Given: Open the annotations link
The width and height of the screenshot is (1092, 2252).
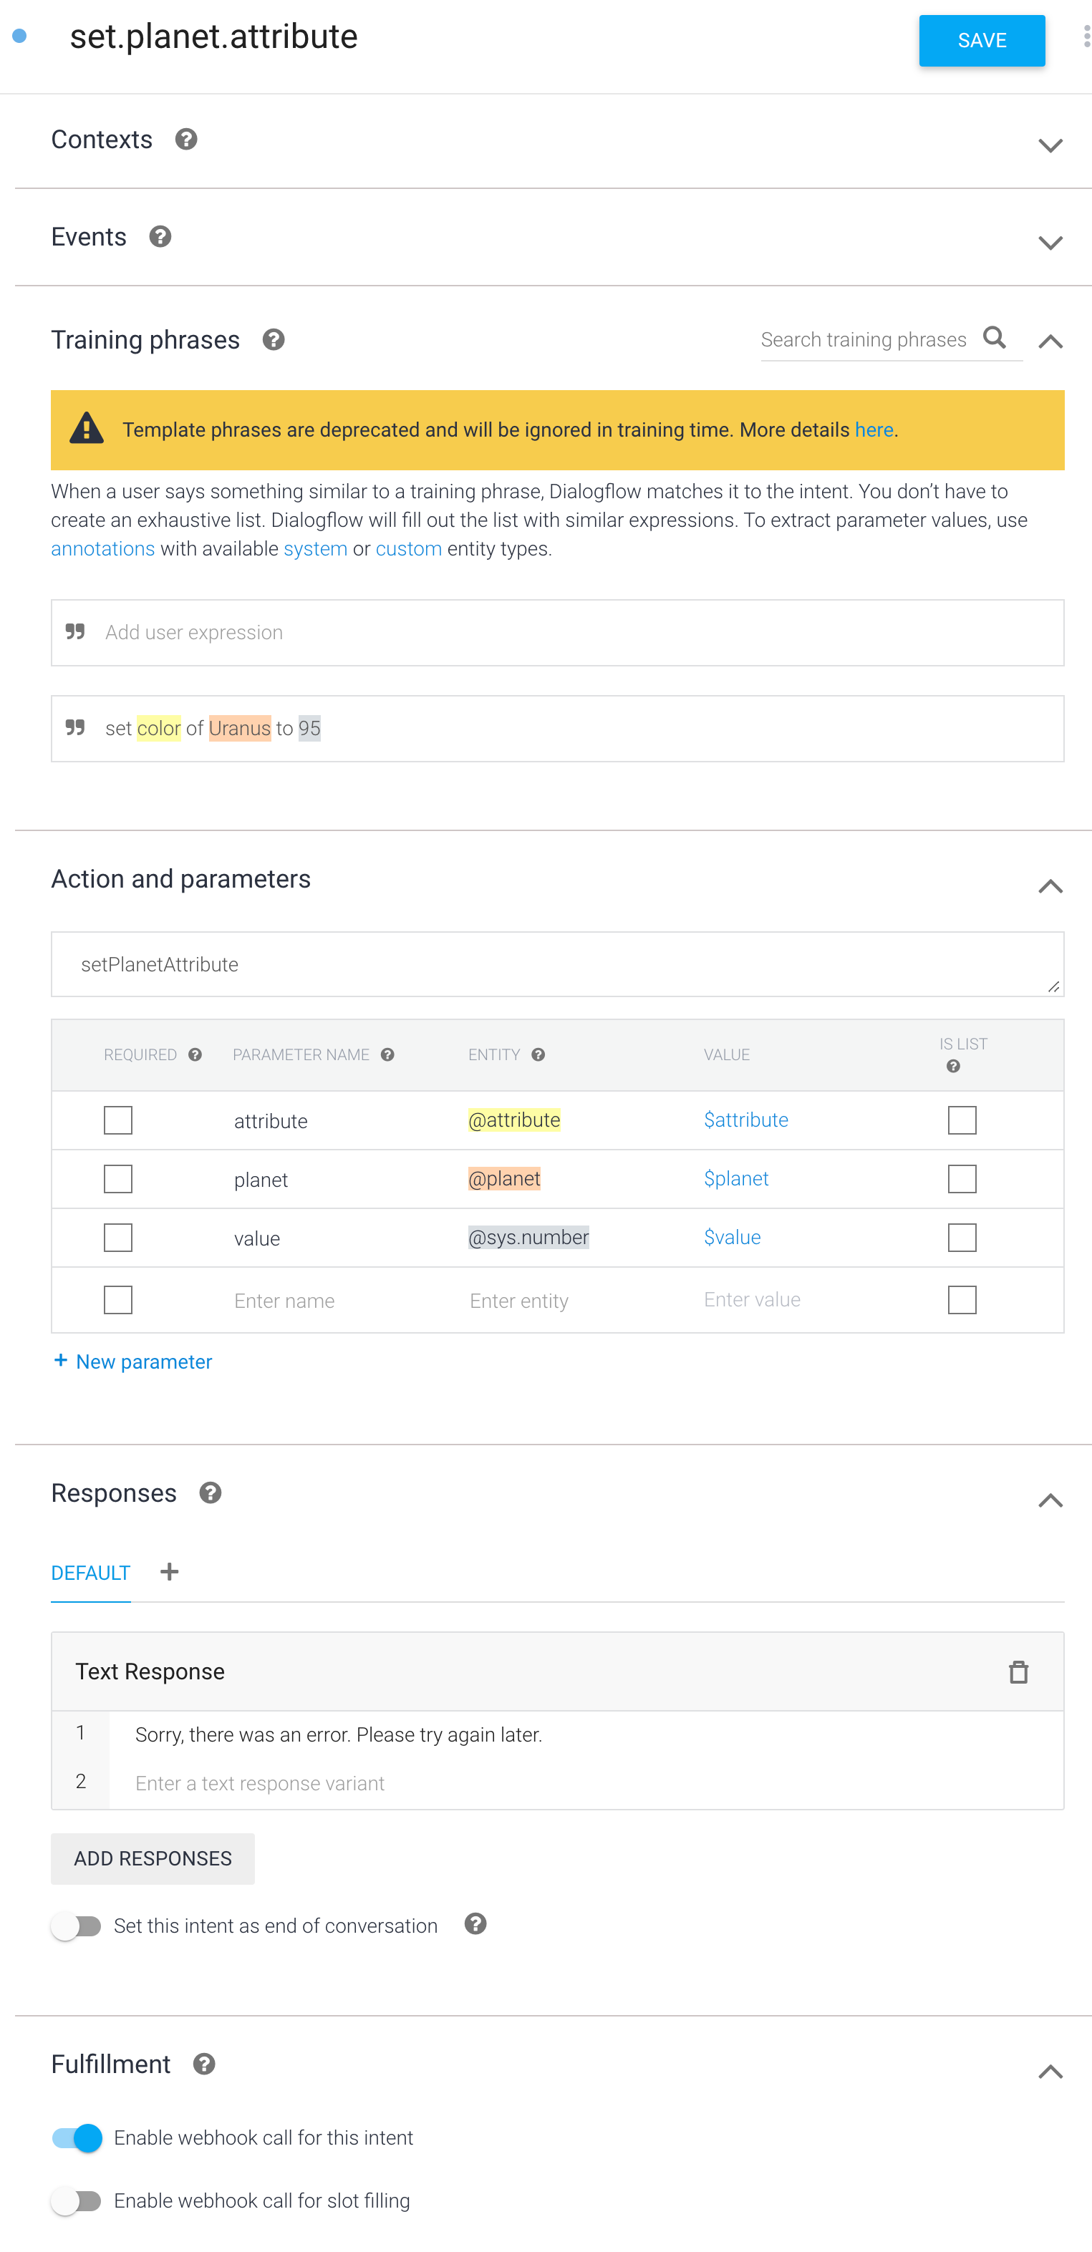Looking at the screenshot, I should pos(103,549).
